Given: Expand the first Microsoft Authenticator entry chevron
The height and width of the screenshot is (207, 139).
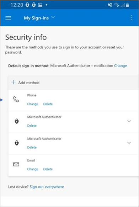Looking at the screenshot, I should point(129,121).
